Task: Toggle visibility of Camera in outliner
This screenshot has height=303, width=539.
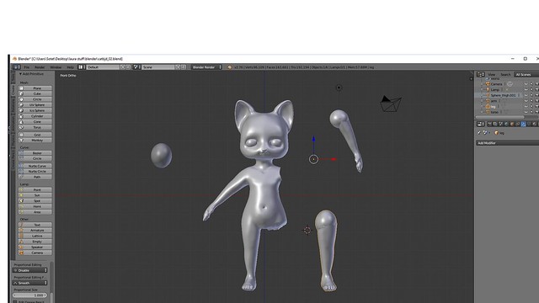Action: coord(526,84)
